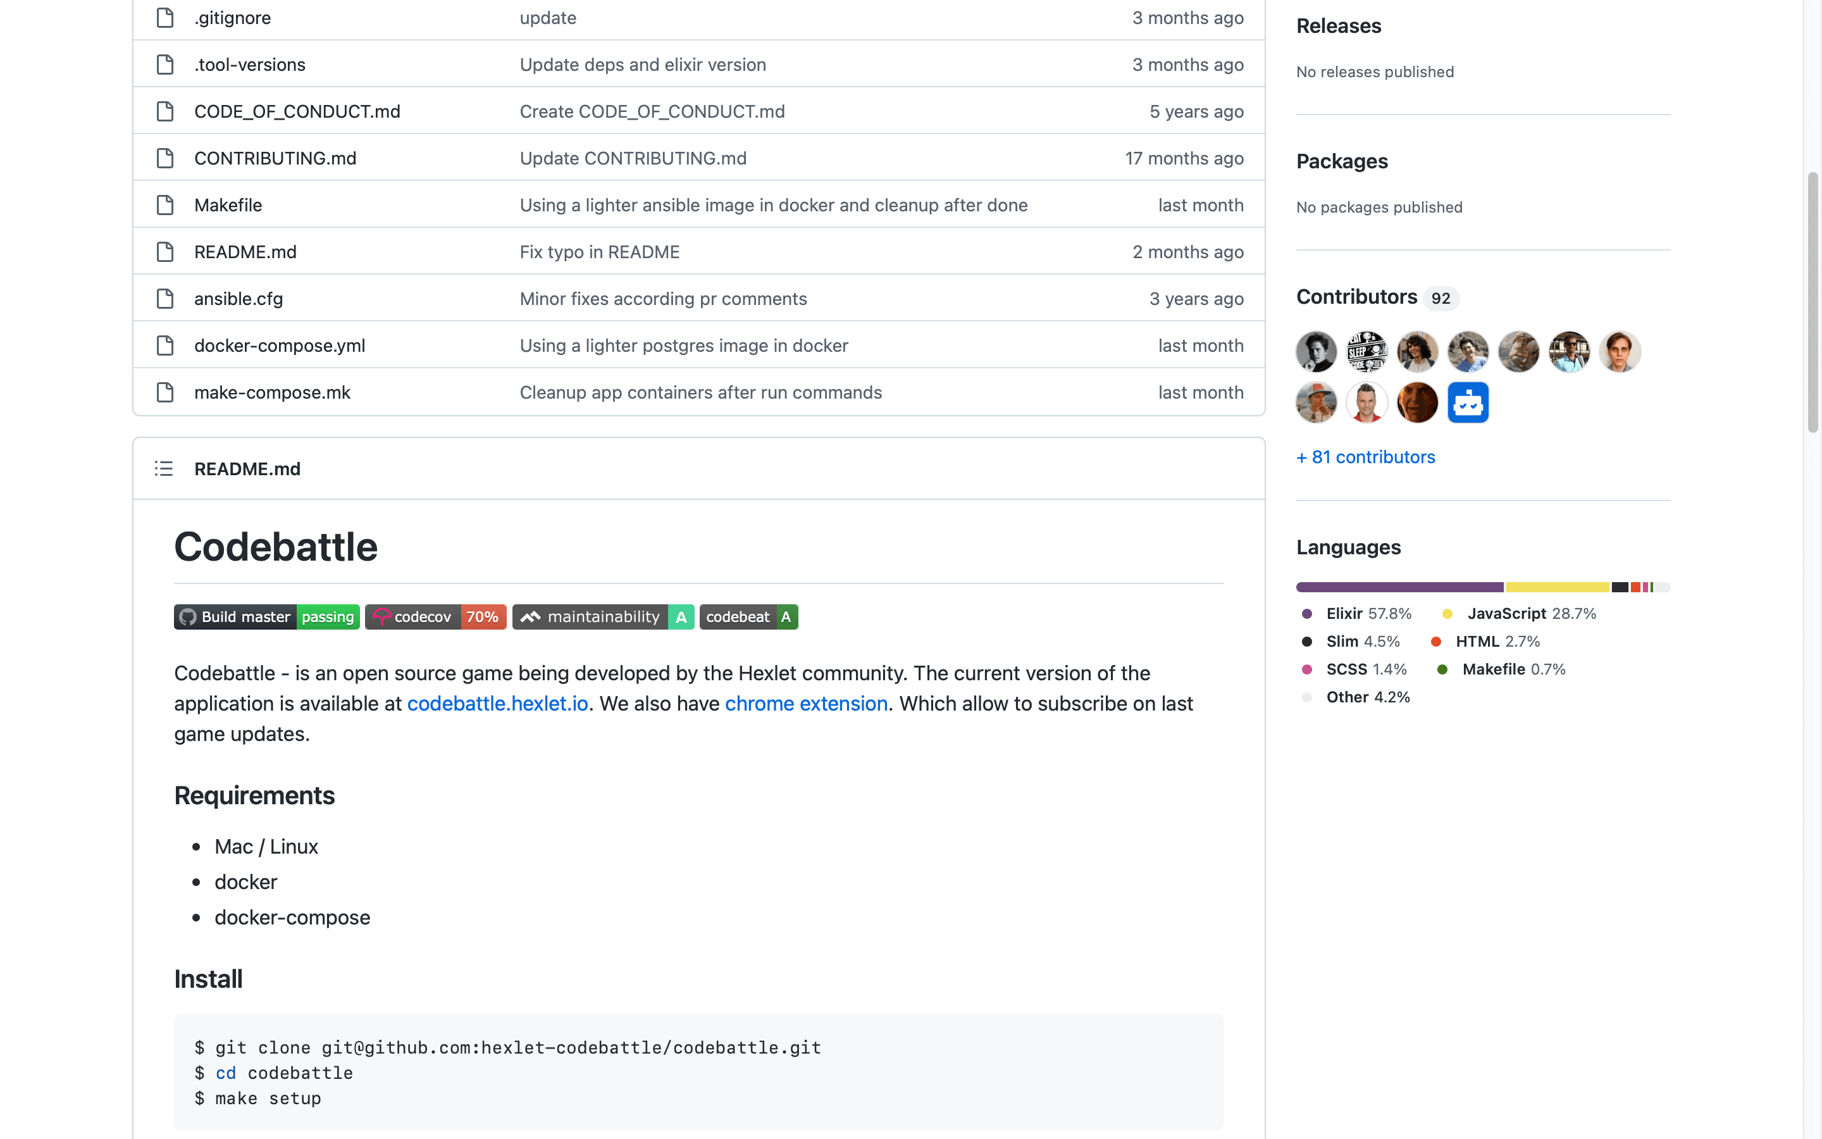Click the ansible.cfg file icon
This screenshot has width=1822, height=1139.
click(x=165, y=298)
